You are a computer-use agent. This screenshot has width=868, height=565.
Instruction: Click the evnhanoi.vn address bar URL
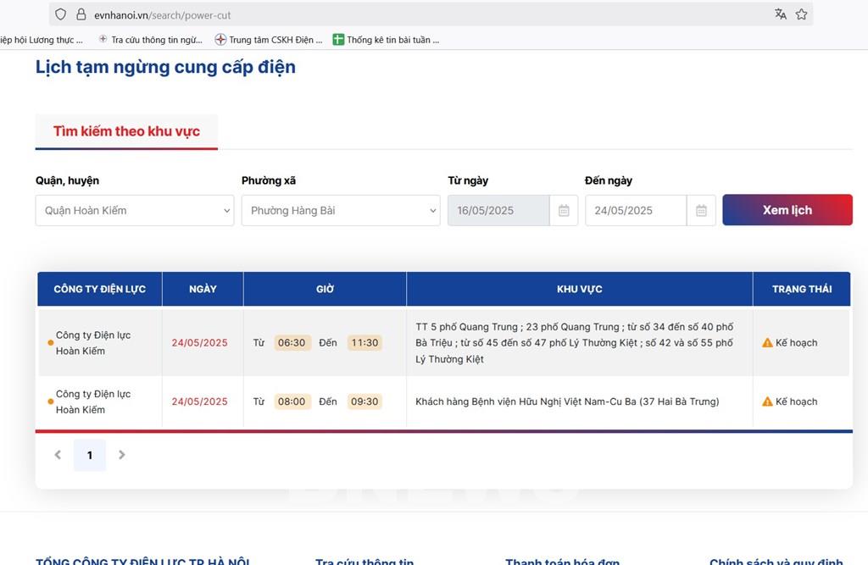163,15
